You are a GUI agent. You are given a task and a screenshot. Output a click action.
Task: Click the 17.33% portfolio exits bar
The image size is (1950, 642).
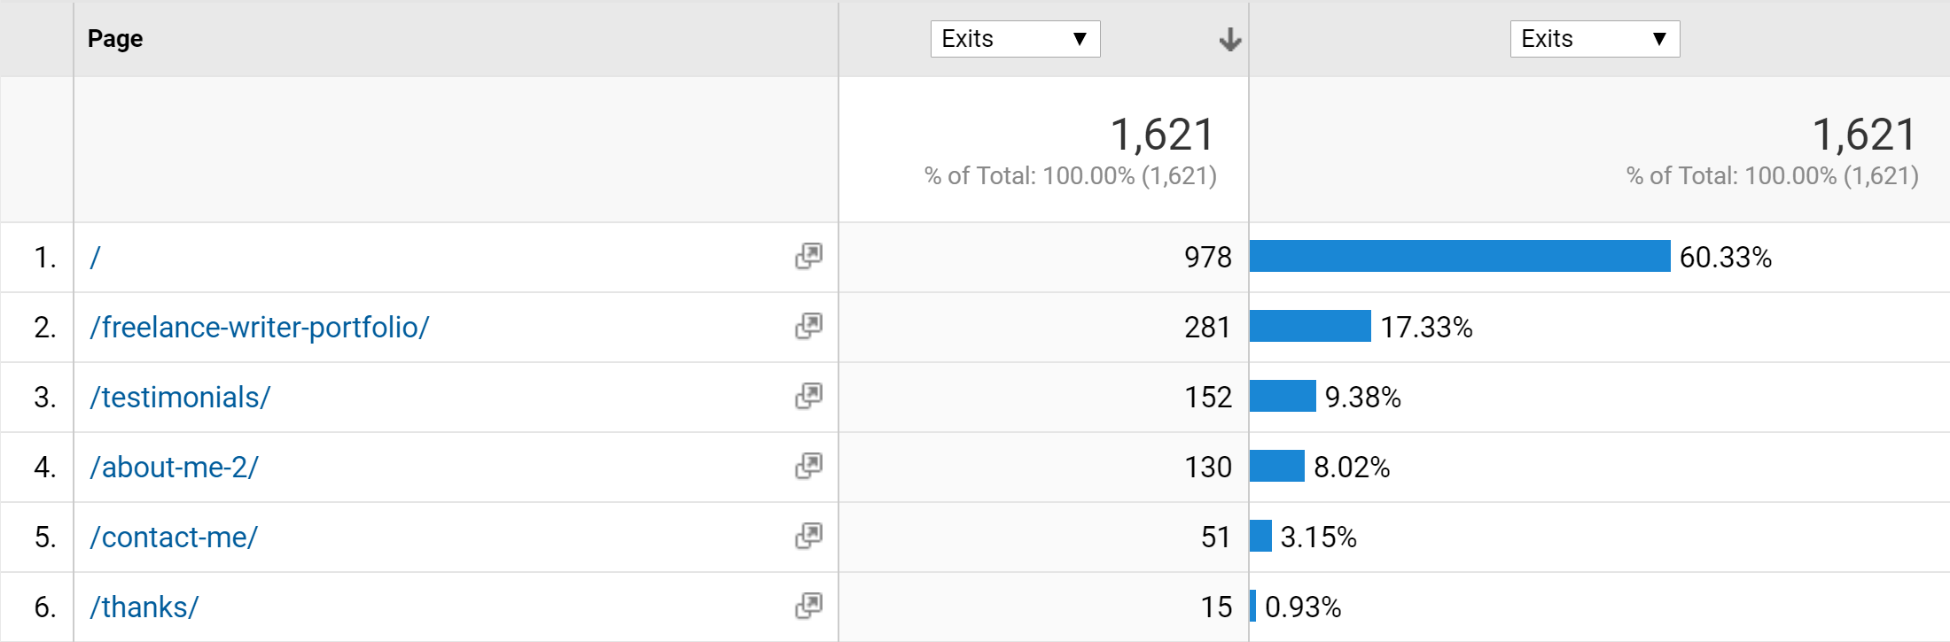point(1310,326)
